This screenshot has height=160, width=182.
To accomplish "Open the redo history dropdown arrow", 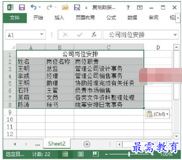I will 56,7.
